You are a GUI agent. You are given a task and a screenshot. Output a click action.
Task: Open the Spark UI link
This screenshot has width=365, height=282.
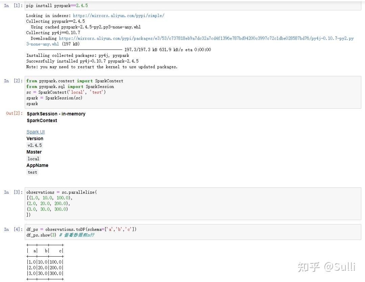point(35,132)
